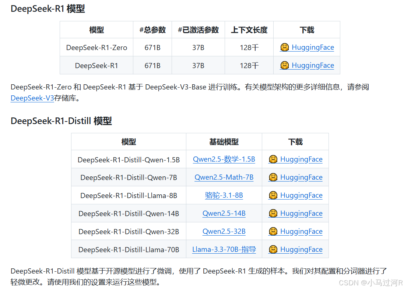The width and height of the screenshot is (404, 289).
Task: Click hugging face emoji in Distill-Llama-8B row
Action: [x=273, y=195]
